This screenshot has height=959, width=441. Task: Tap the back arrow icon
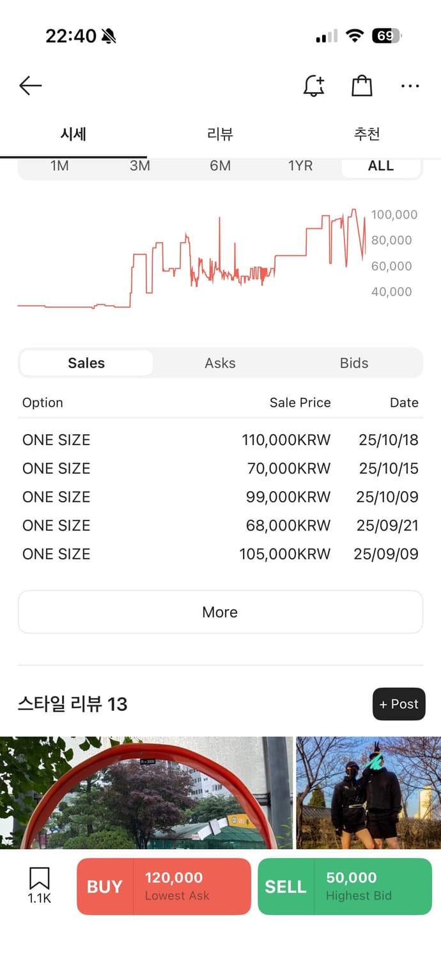(x=30, y=86)
